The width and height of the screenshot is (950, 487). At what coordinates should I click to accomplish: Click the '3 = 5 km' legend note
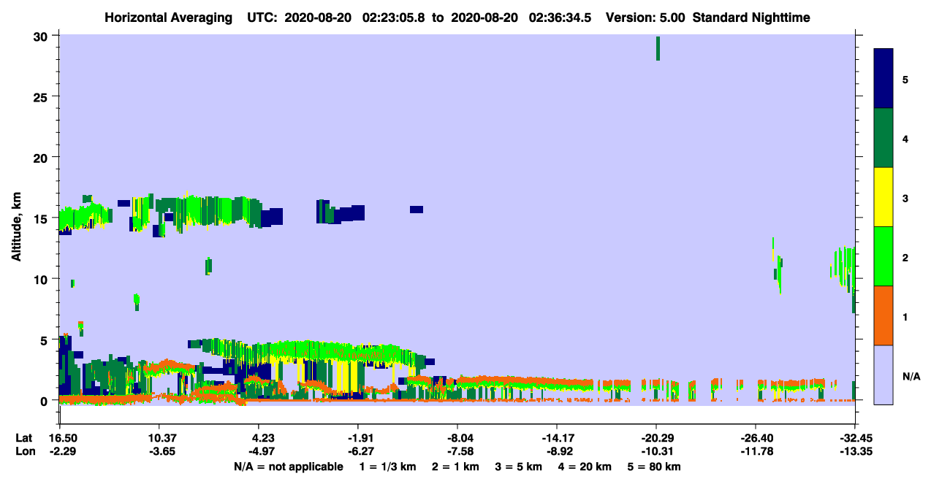(520, 467)
